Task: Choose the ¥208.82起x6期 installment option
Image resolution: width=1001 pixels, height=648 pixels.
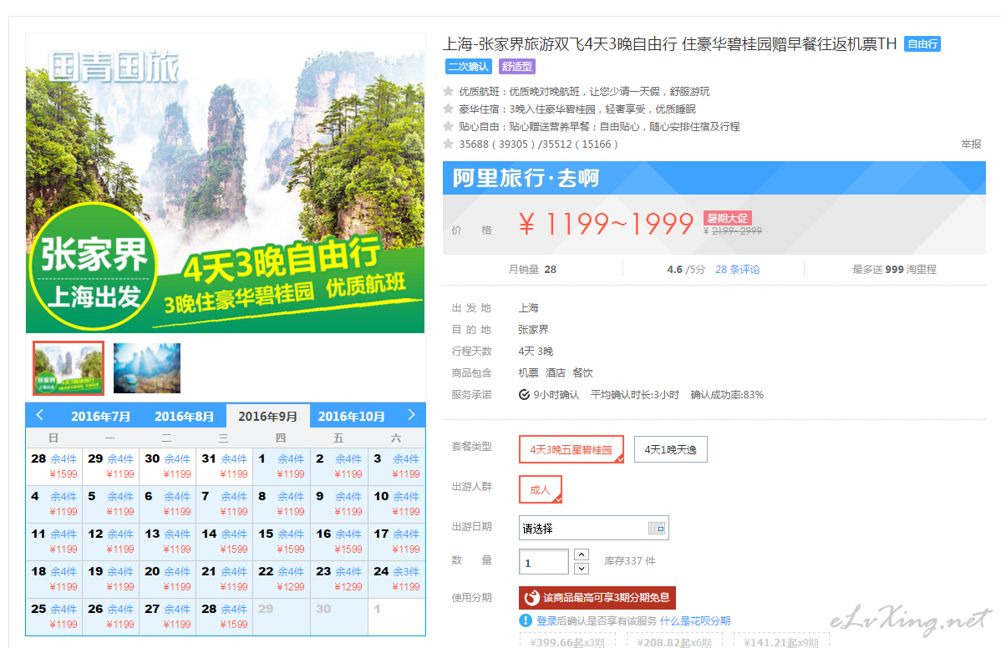Action: [674, 640]
